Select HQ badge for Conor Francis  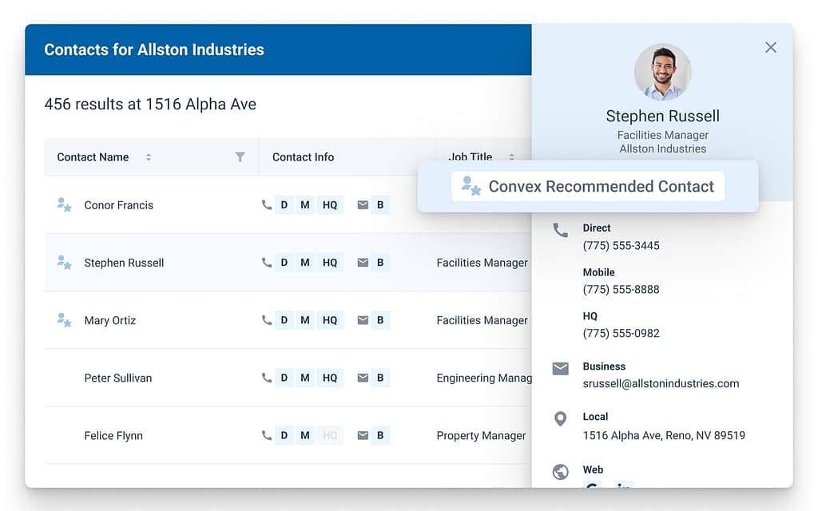(330, 205)
